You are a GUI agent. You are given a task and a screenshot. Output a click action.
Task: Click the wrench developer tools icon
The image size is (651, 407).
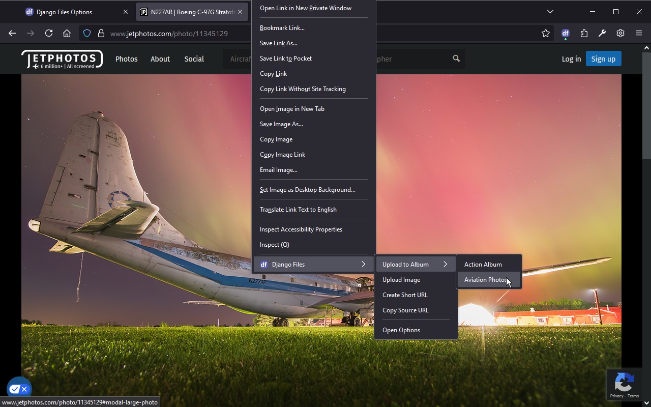602,33
